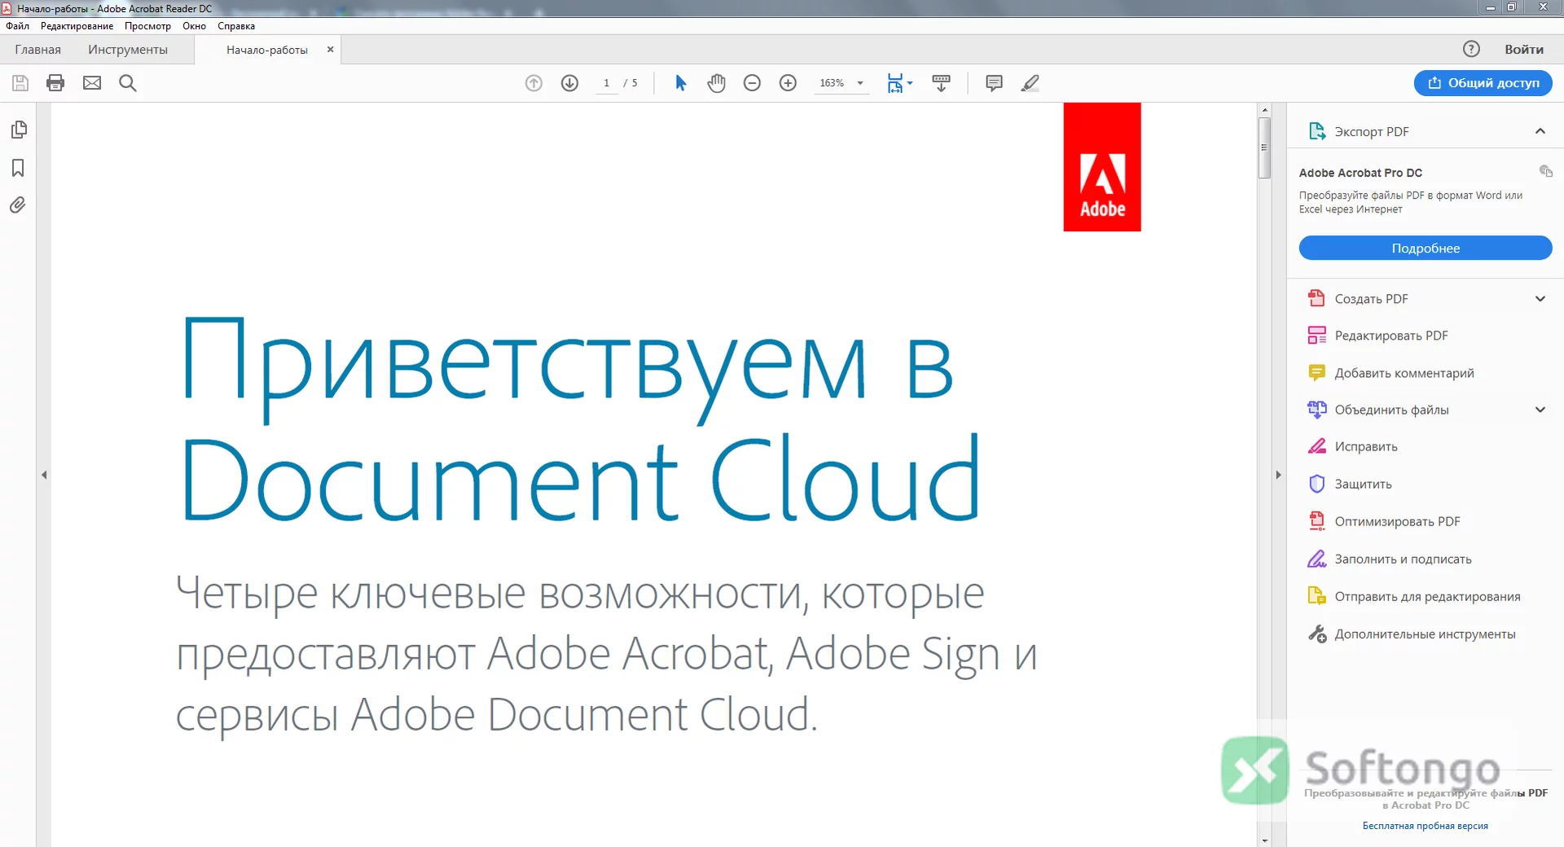Select the hand pan tool

(716, 83)
